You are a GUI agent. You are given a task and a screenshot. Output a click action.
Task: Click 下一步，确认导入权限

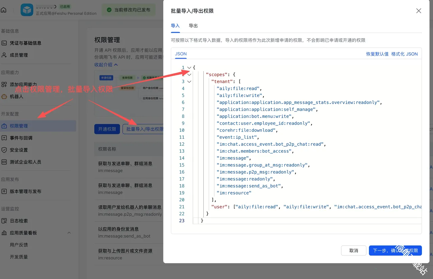click(395, 250)
